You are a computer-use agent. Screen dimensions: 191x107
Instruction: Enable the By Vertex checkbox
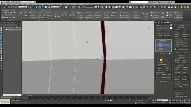157,63
